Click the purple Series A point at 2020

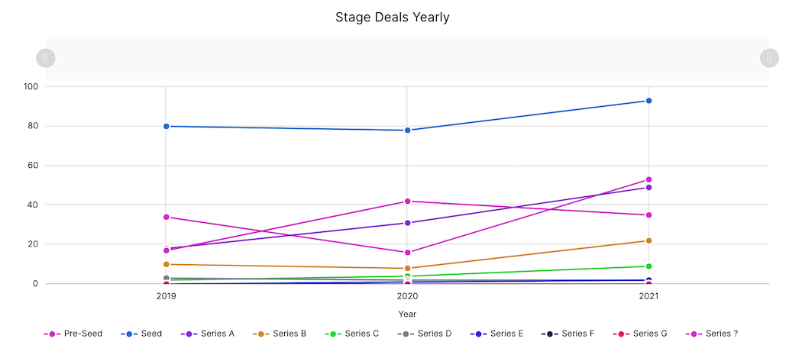pos(407,223)
